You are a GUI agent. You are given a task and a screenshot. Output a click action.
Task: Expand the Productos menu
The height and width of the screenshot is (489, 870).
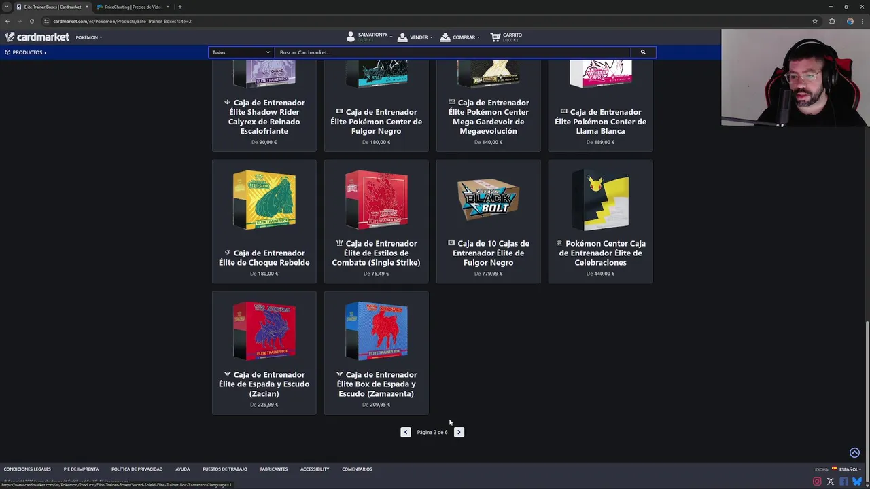(x=26, y=52)
